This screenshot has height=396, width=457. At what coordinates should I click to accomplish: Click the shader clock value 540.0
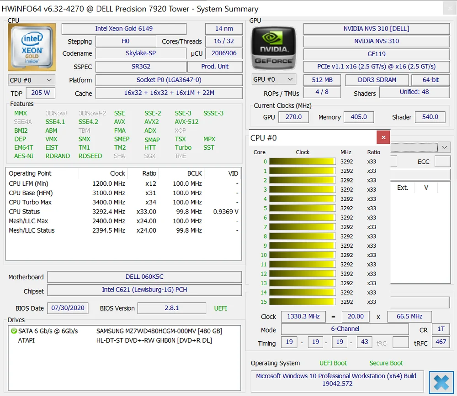point(430,117)
